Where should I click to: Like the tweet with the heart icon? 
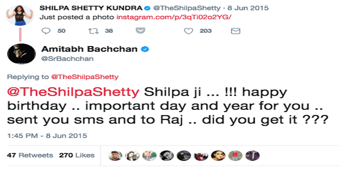coord(187,31)
